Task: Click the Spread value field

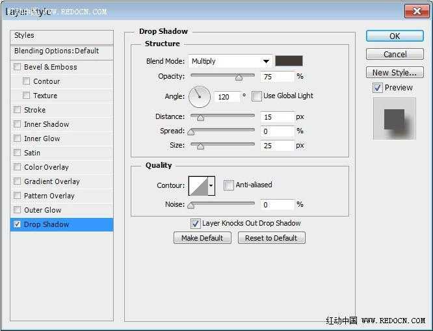Action: click(x=277, y=131)
